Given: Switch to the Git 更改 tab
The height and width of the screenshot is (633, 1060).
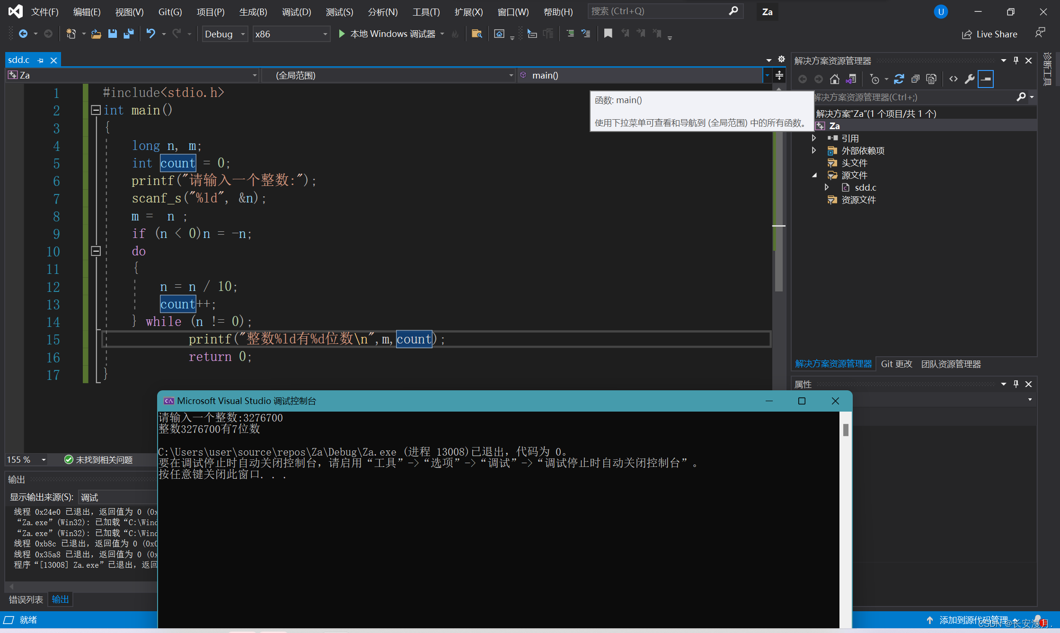Looking at the screenshot, I should tap(896, 364).
